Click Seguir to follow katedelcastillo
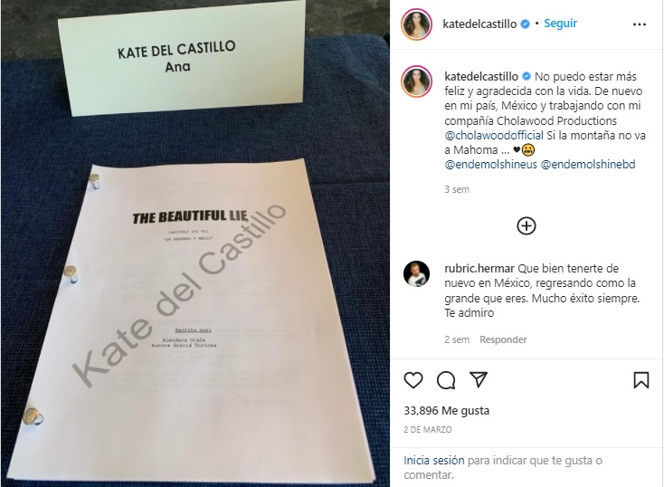Image resolution: width=664 pixels, height=487 pixels. pos(560,24)
